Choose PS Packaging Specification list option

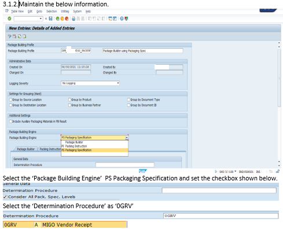click(94, 150)
